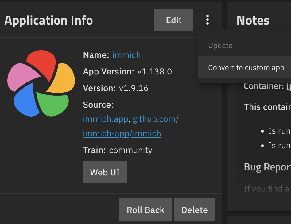Click the 'If you find a' text in Notes
291x224 pixels.
[x=266, y=189]
